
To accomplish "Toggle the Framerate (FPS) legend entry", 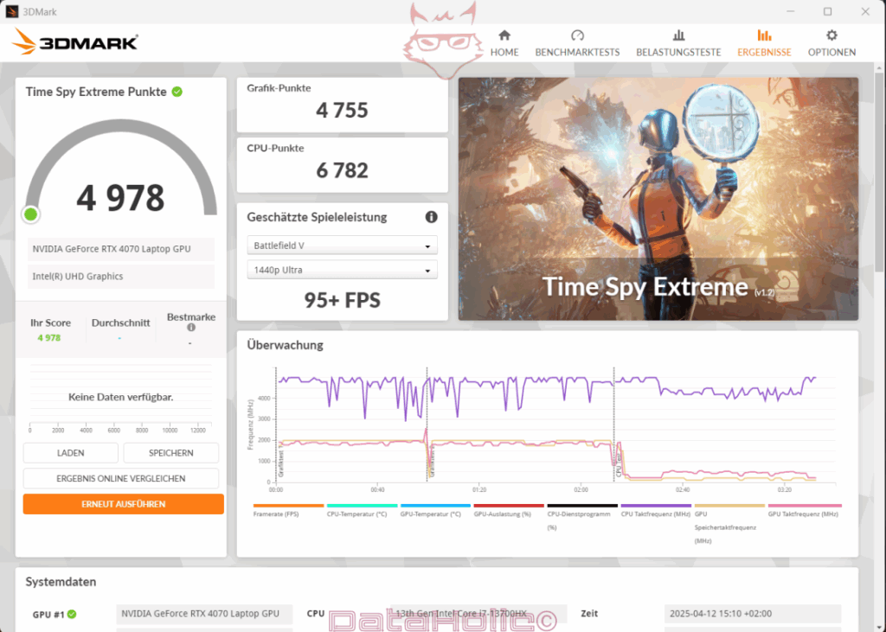I will coord(288,511).
